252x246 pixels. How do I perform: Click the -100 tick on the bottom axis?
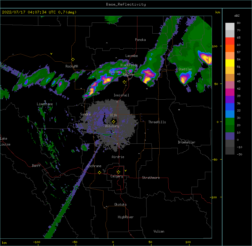37,242
